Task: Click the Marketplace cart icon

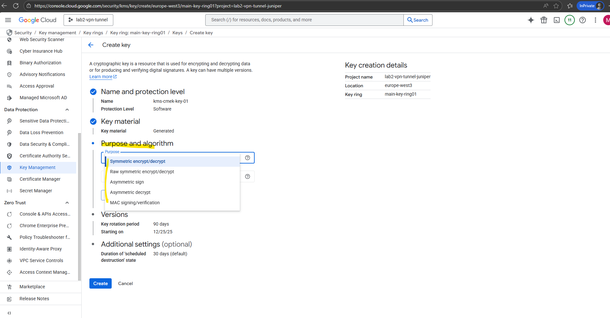Action: tap(9, 287)
